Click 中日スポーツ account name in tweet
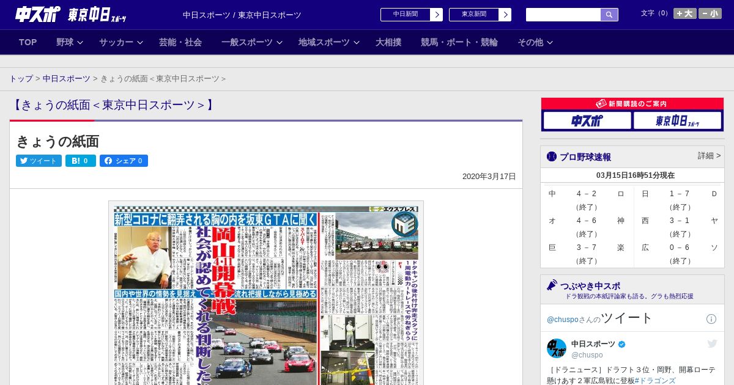This screenshot has width=734, height=385. 593,344
